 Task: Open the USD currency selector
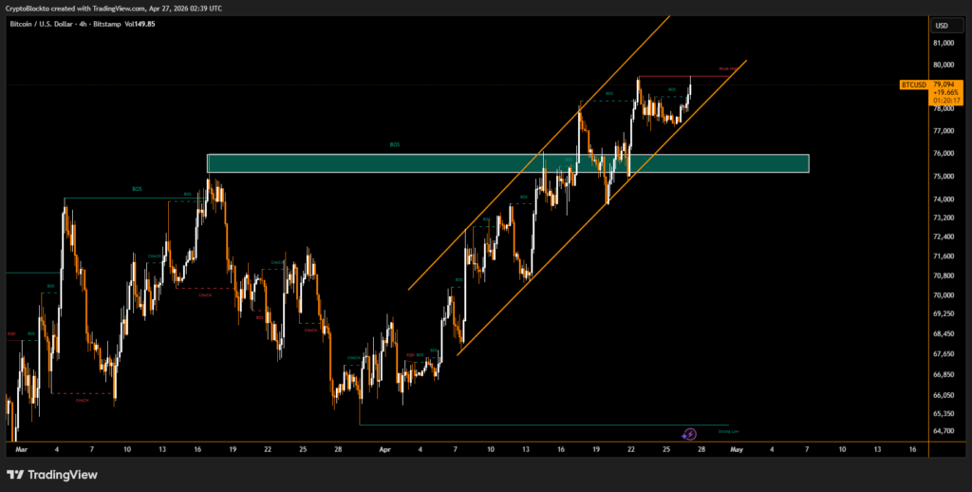[x=943, y=26]
